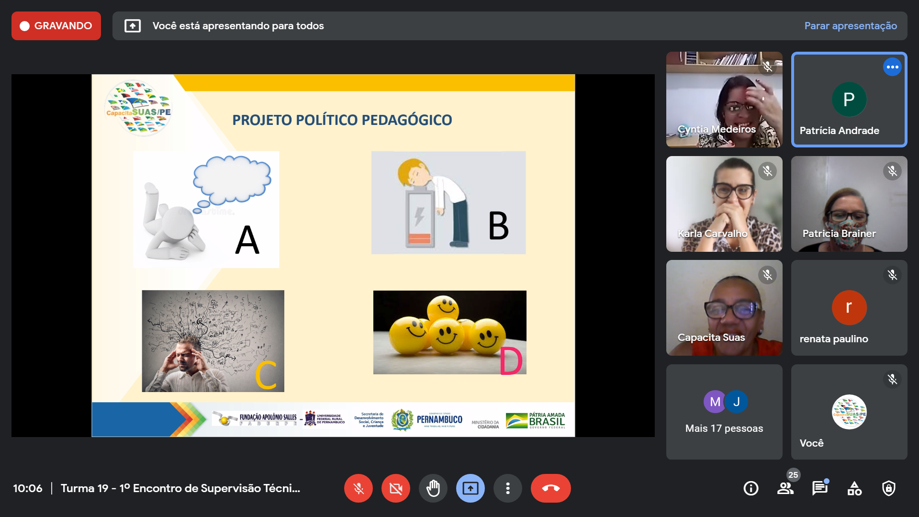919x517 pixels.
Task: Select renata paulino participant tile
Action: [x=849, y=308]
